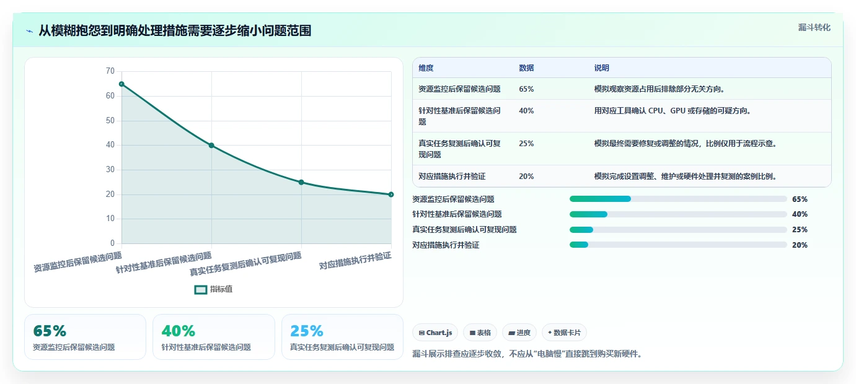The height and width of the screenshot is (384, 856).
Task: Click description 模拟观察资源占用后排除部分无关方向
Action: tap(660, 89)
